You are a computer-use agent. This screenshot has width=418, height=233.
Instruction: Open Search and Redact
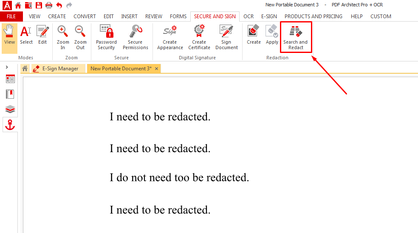[296, 38]
